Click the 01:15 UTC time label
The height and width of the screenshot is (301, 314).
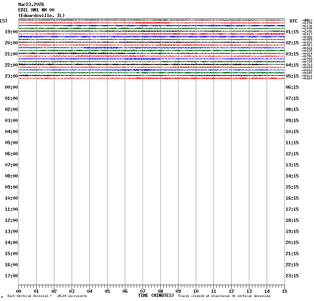click(x=292, y=32)
